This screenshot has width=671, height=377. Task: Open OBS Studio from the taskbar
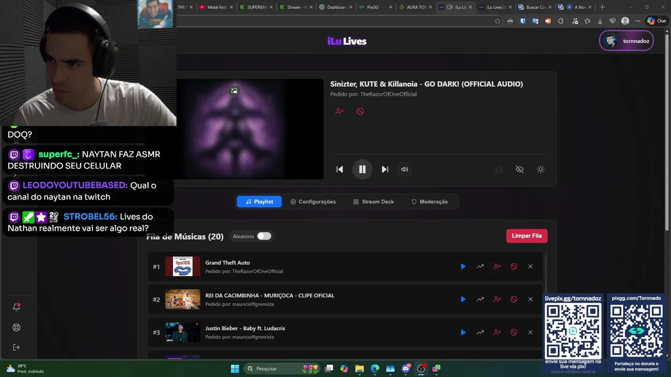click(x=421, y=369)
